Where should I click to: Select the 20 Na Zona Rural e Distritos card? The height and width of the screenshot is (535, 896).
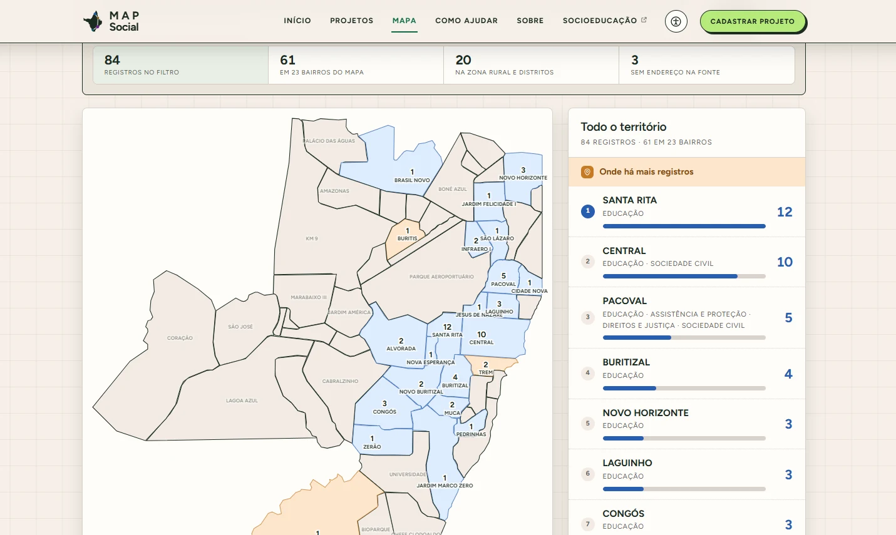click(x=532, y=65)
